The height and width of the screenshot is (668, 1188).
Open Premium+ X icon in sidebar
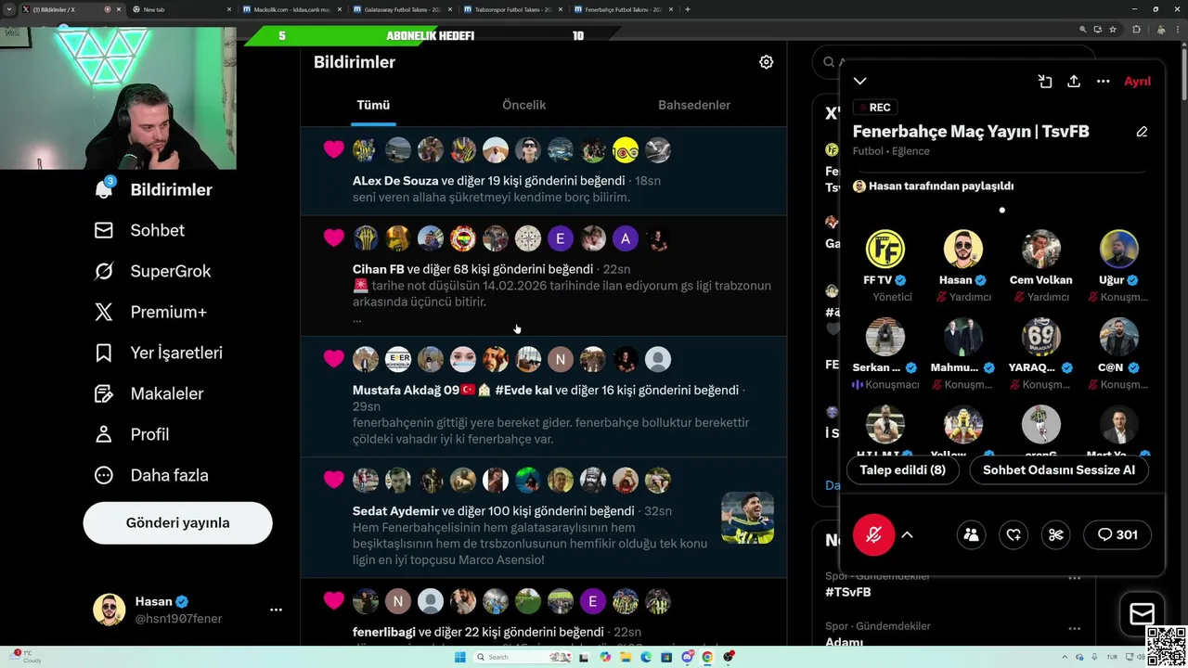[x=104, y=312]
